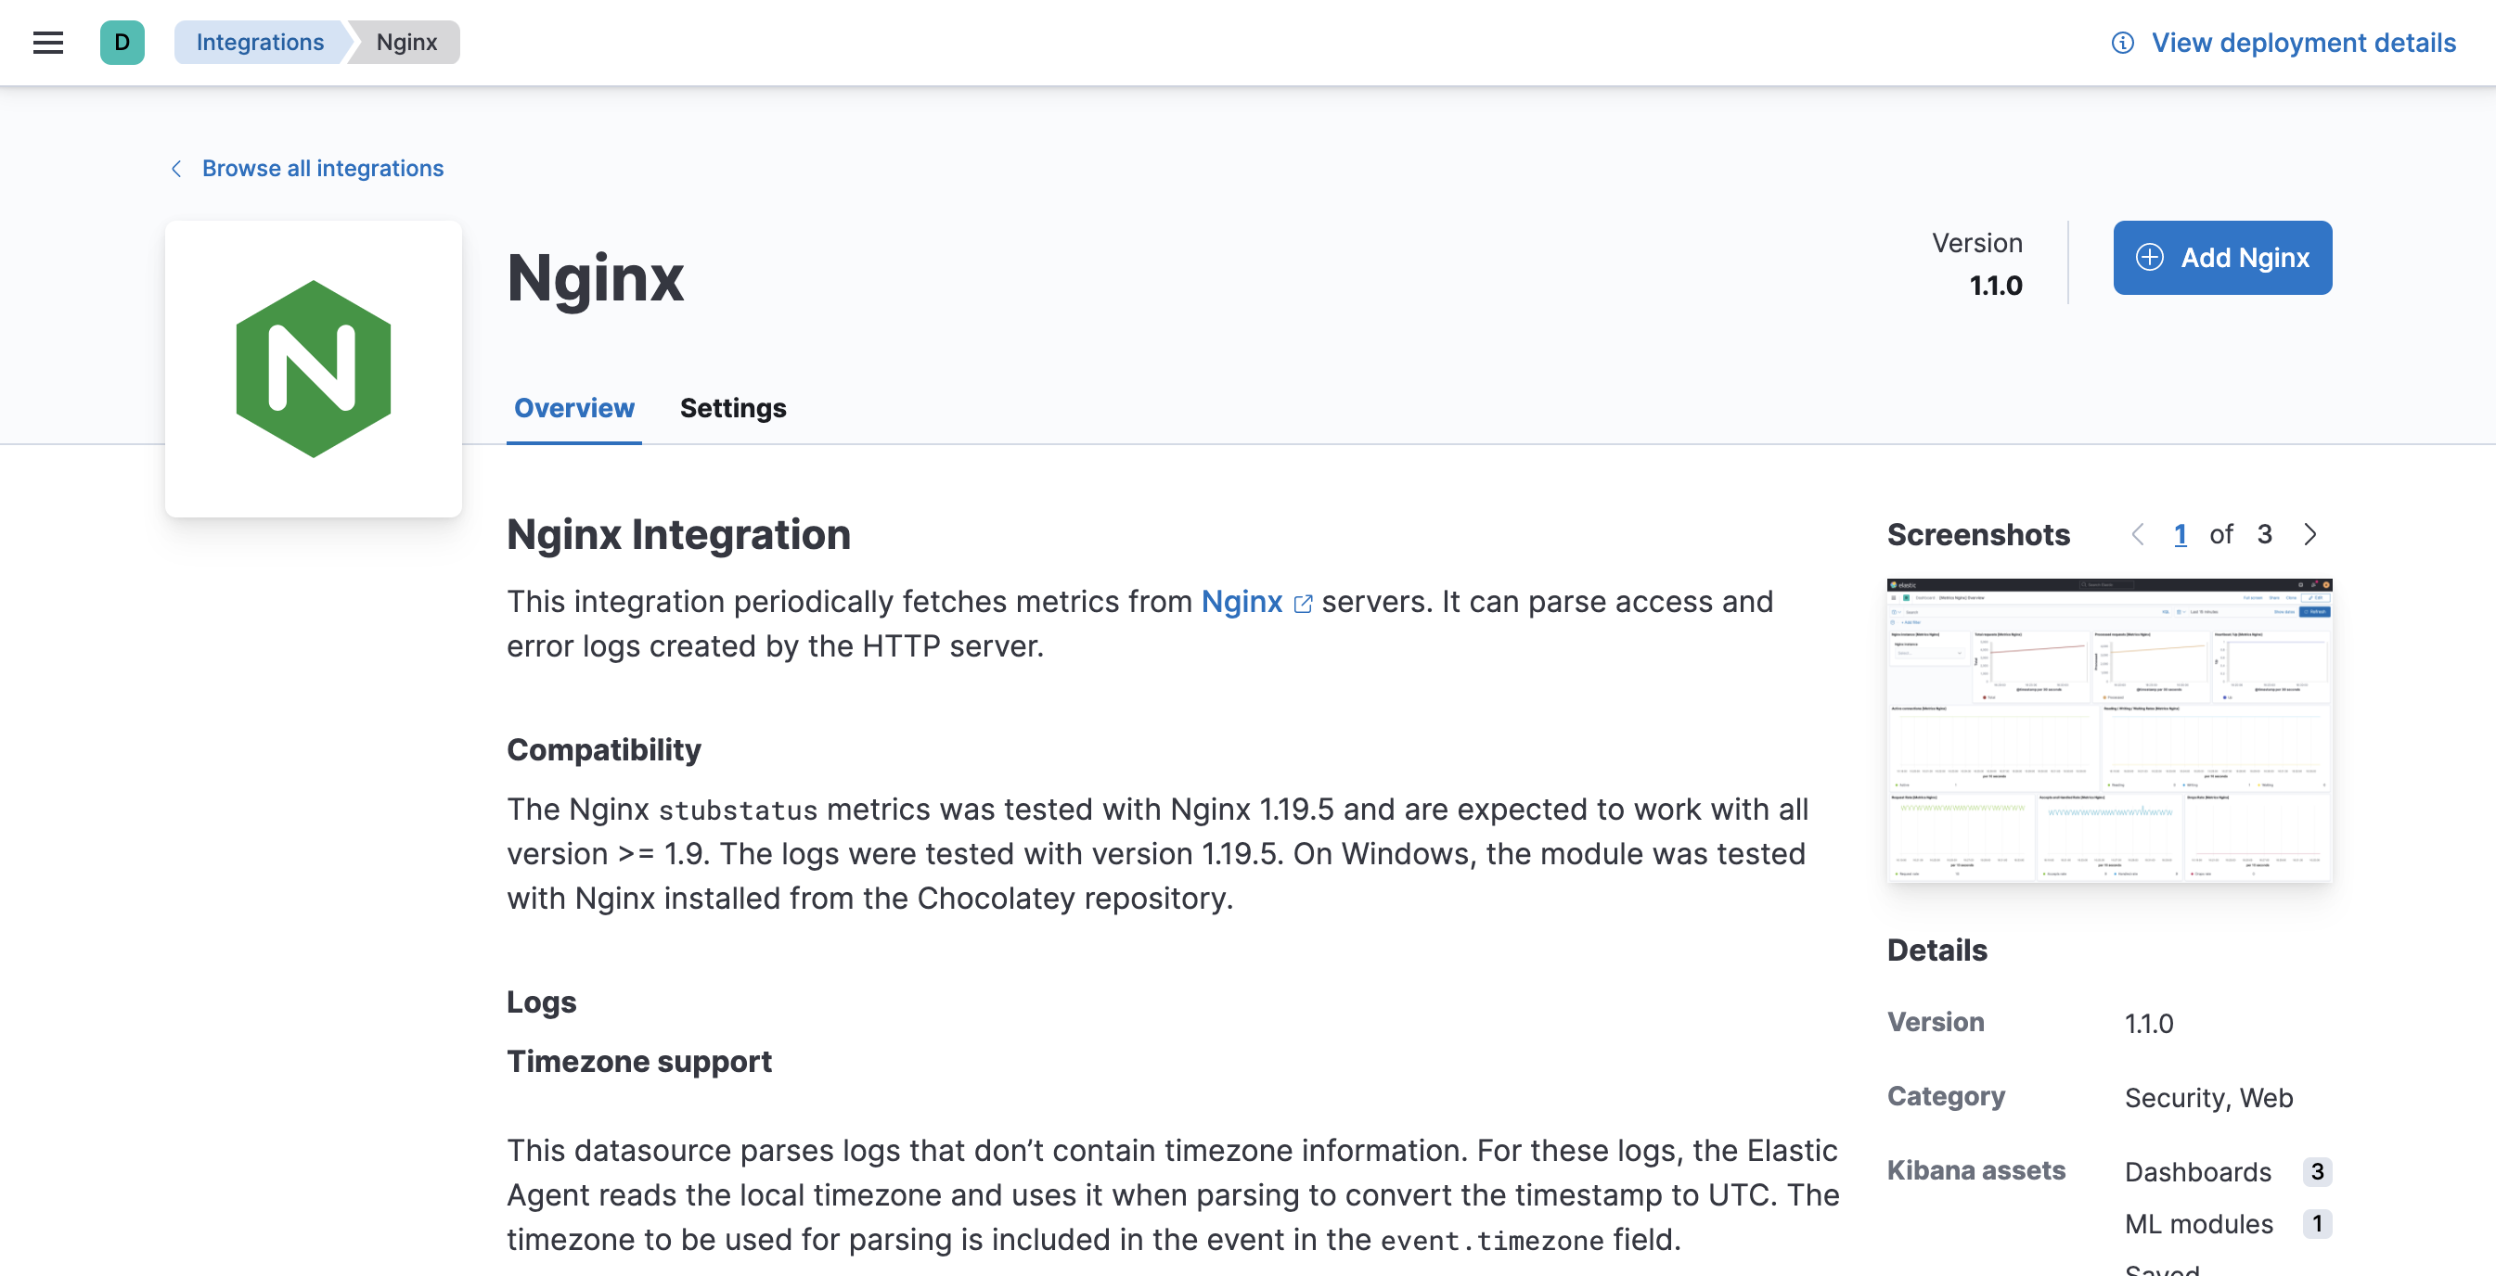Open the hamburger navigation menu
Viewport: 2496px width, 1276px height.
[x=47, y=43]
